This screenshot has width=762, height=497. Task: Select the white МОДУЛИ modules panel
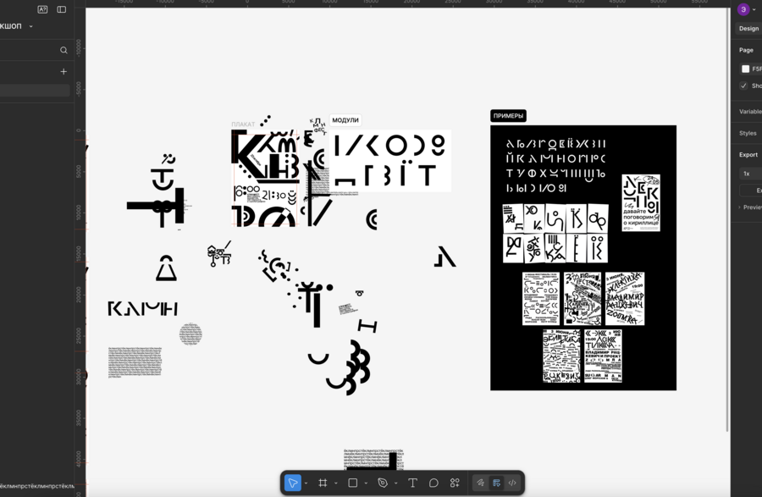(x=390, y=161)
